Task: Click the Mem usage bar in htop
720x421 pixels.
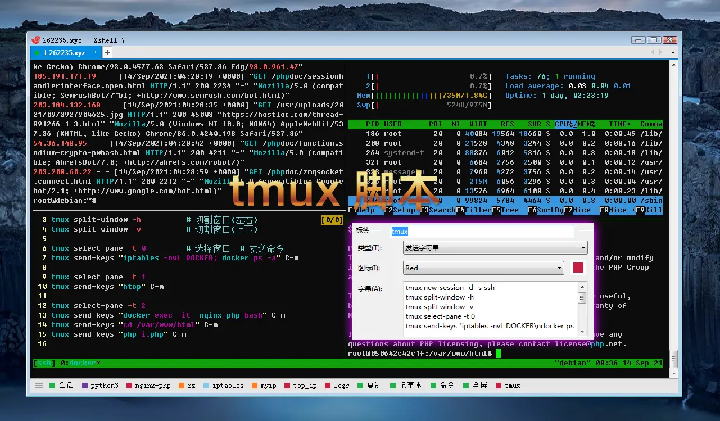Action: click(424, 96)
